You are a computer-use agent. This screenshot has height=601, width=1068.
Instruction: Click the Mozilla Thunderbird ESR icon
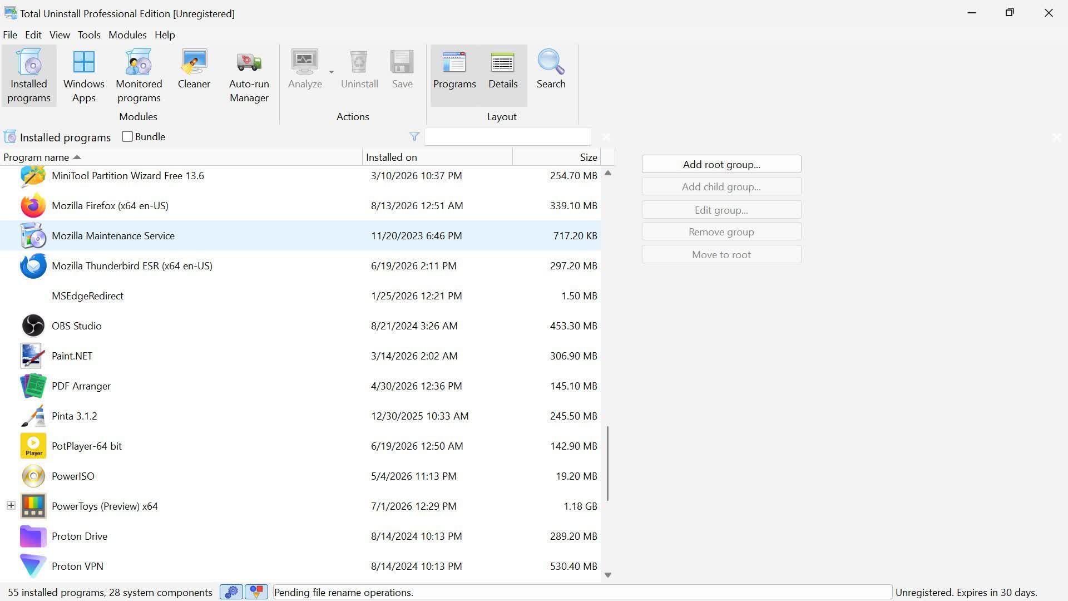point(33,266)
